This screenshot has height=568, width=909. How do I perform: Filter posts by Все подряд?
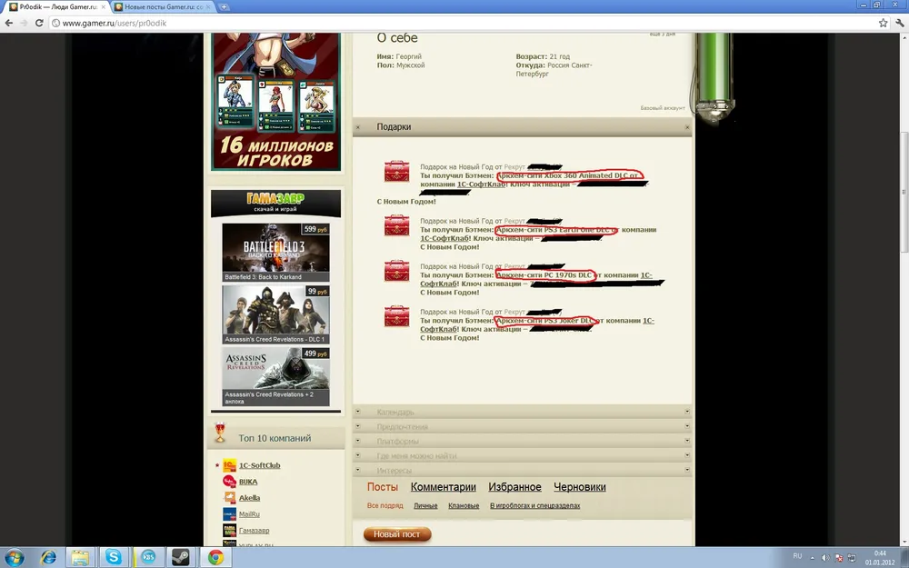385,505
